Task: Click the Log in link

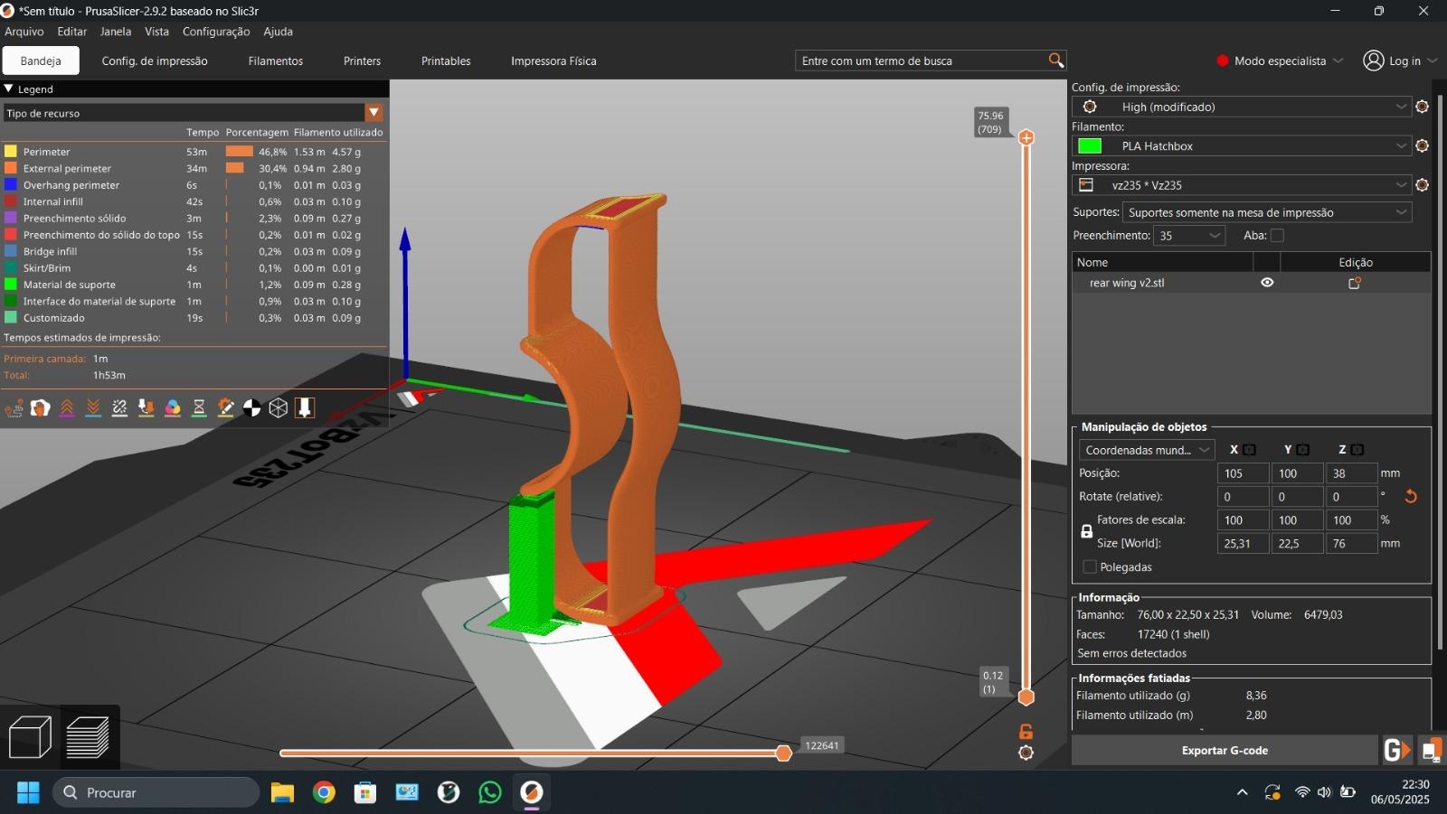Action: coord(1401,61)
